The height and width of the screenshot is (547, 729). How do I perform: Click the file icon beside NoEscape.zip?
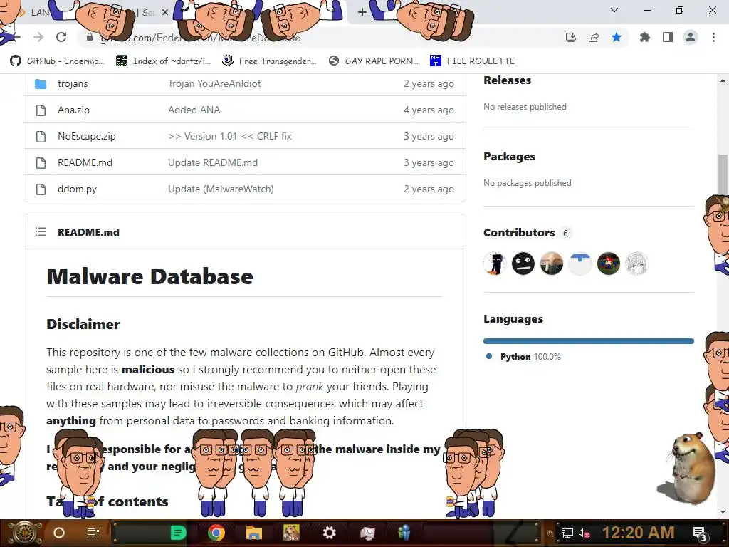click(41, 136)
